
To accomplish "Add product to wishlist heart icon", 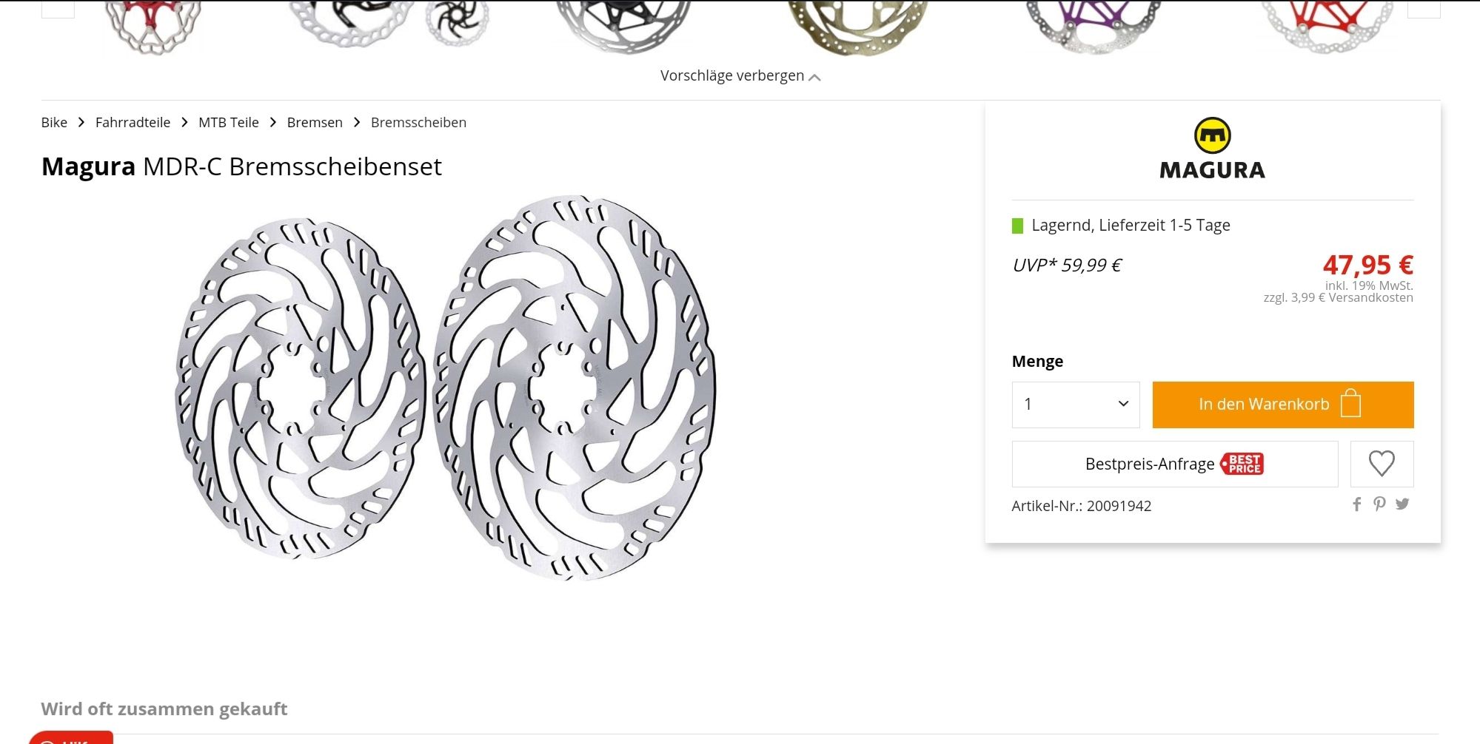I will [1382, 464].
